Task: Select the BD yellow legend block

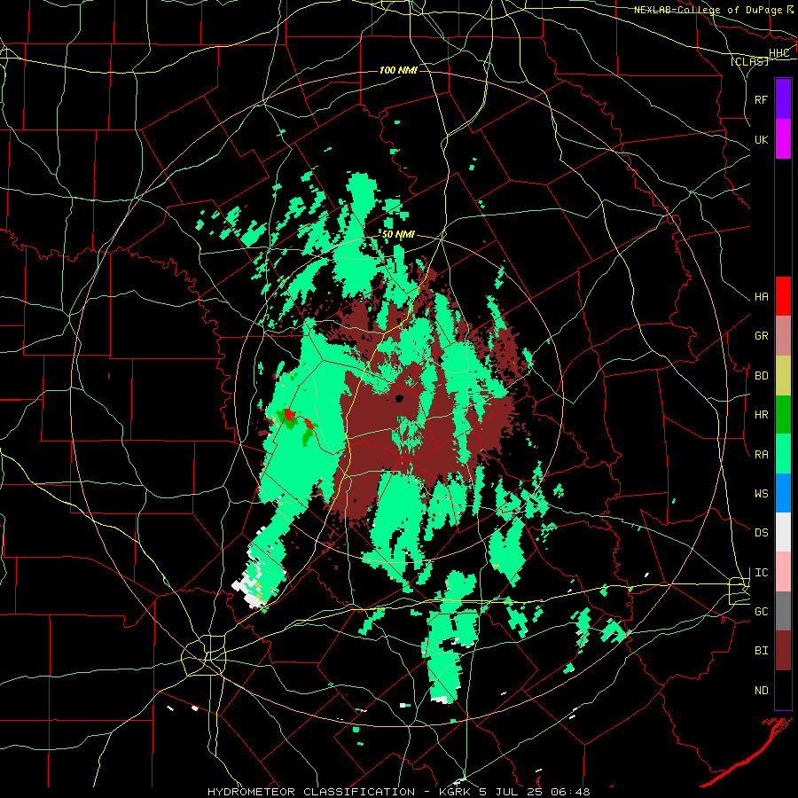Action: click(783, 375)
